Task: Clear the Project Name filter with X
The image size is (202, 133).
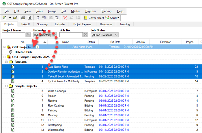Action: [x=28, y=35]
